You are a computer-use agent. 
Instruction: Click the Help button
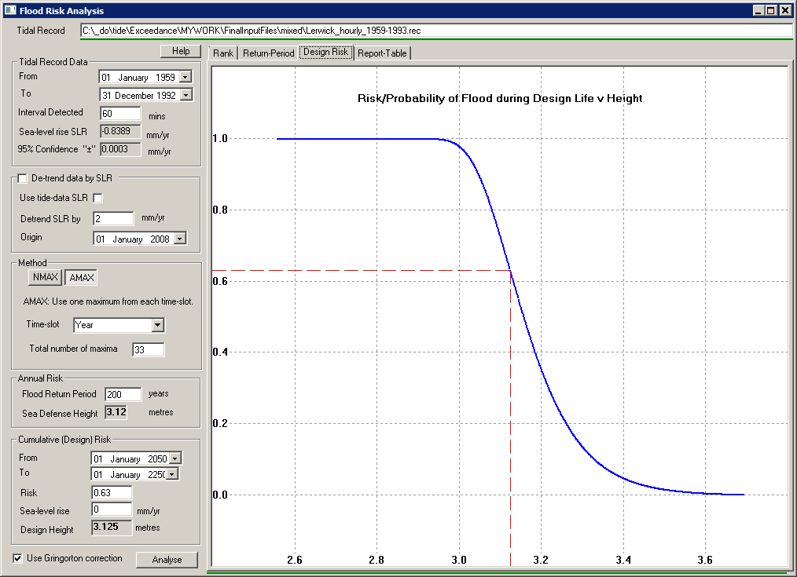click(181, 51)
